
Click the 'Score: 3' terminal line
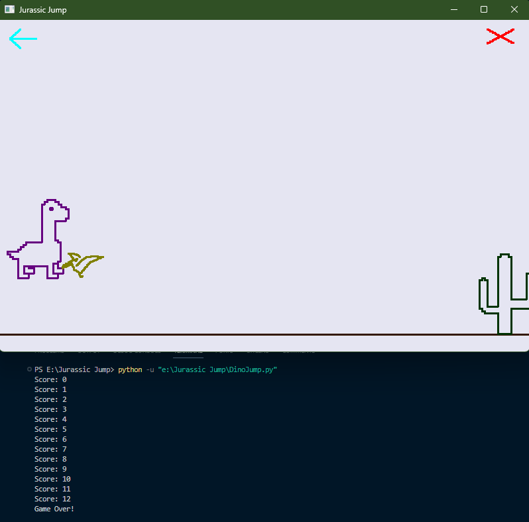(x=50, y=409)
